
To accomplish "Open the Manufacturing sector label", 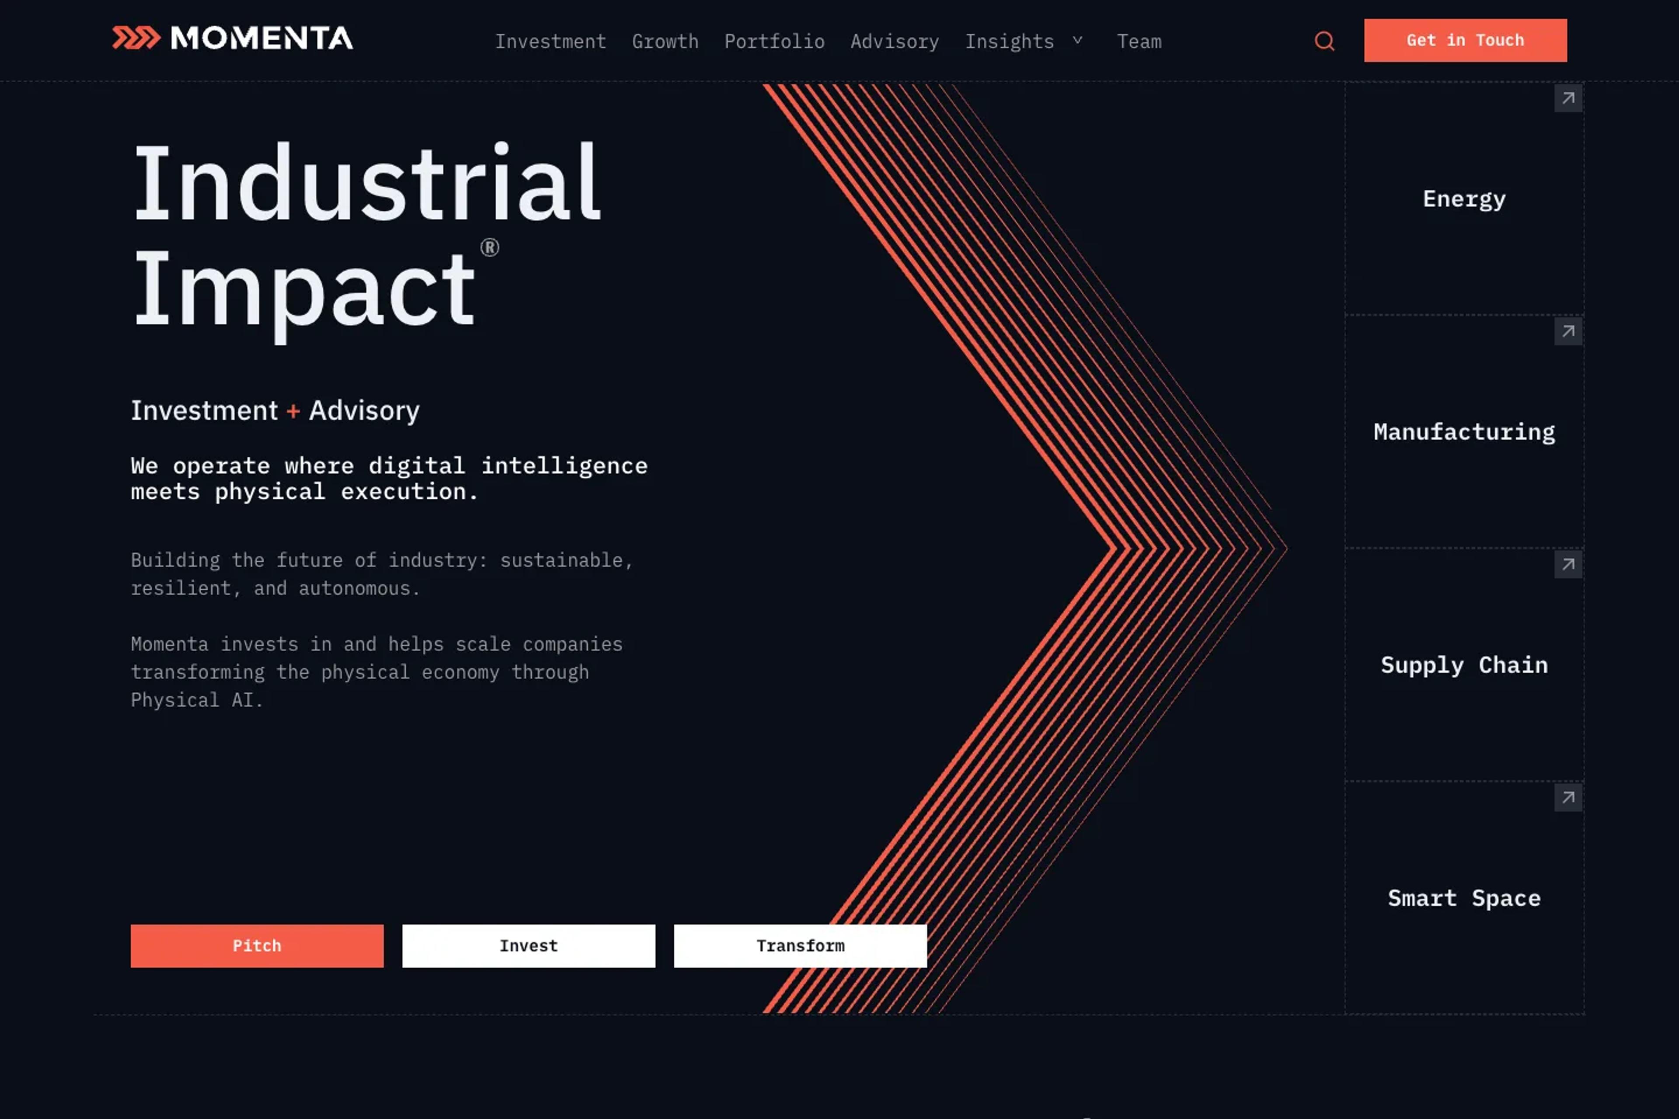I will point(1464,432).
